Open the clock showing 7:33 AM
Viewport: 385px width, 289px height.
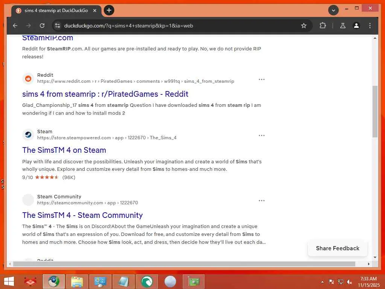pyautogui.click(x=368, y=282)
